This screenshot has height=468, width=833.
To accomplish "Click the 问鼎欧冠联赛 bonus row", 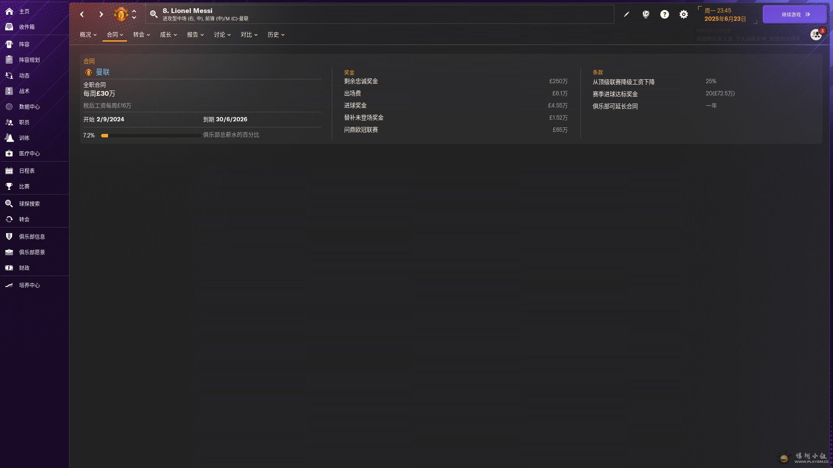I will click(456, 130).
